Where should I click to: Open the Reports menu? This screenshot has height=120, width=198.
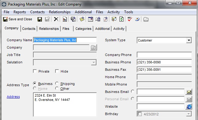click(20, 12)
